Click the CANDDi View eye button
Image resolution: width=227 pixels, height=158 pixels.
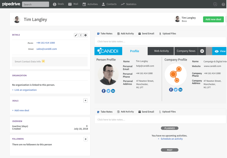[219, 51]
